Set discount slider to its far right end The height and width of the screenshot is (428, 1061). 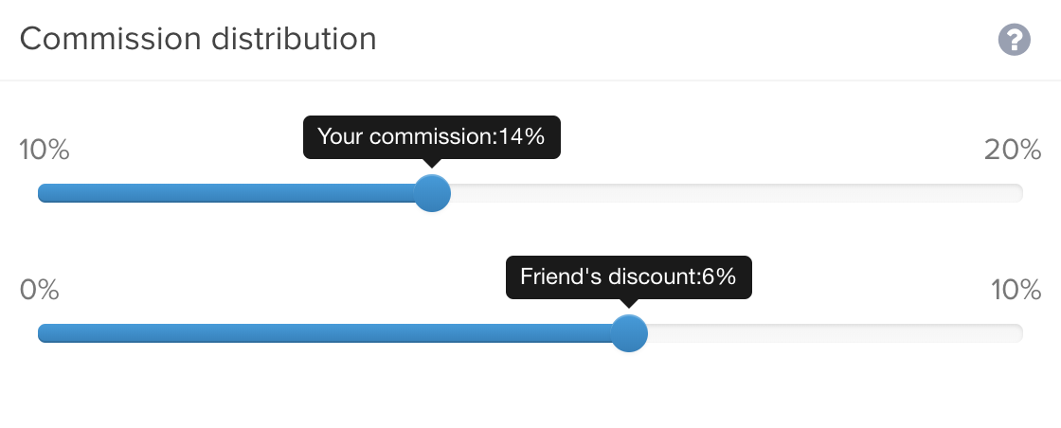(x=1019, y=333)
